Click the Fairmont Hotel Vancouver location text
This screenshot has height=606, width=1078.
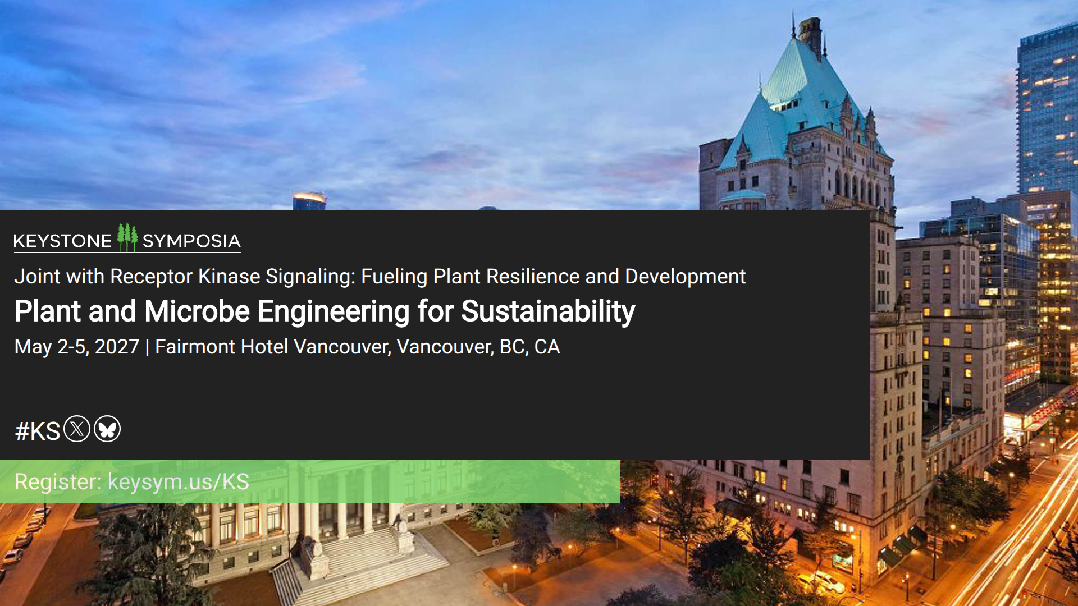(357, 347)
